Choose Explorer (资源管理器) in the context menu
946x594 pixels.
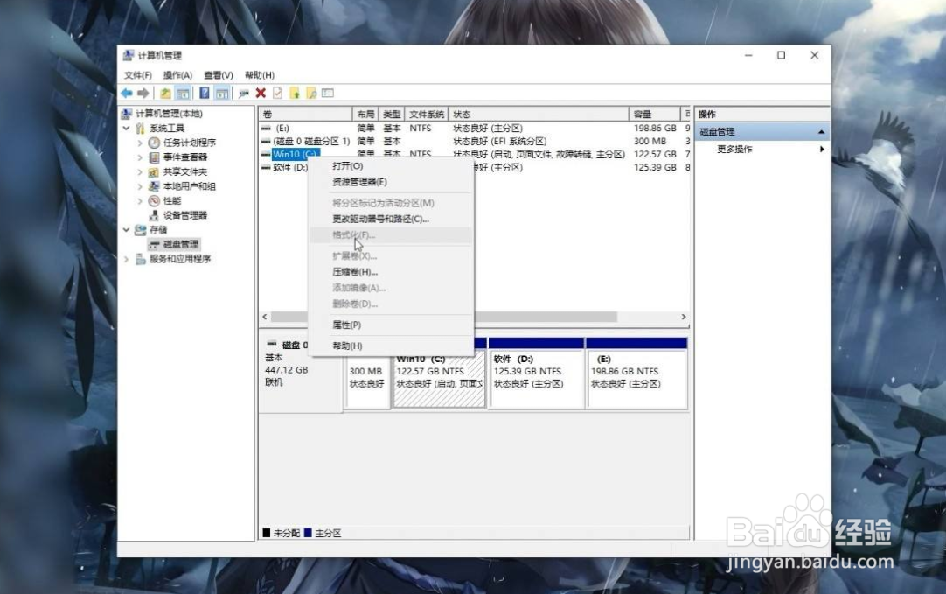tap(390, 182)
